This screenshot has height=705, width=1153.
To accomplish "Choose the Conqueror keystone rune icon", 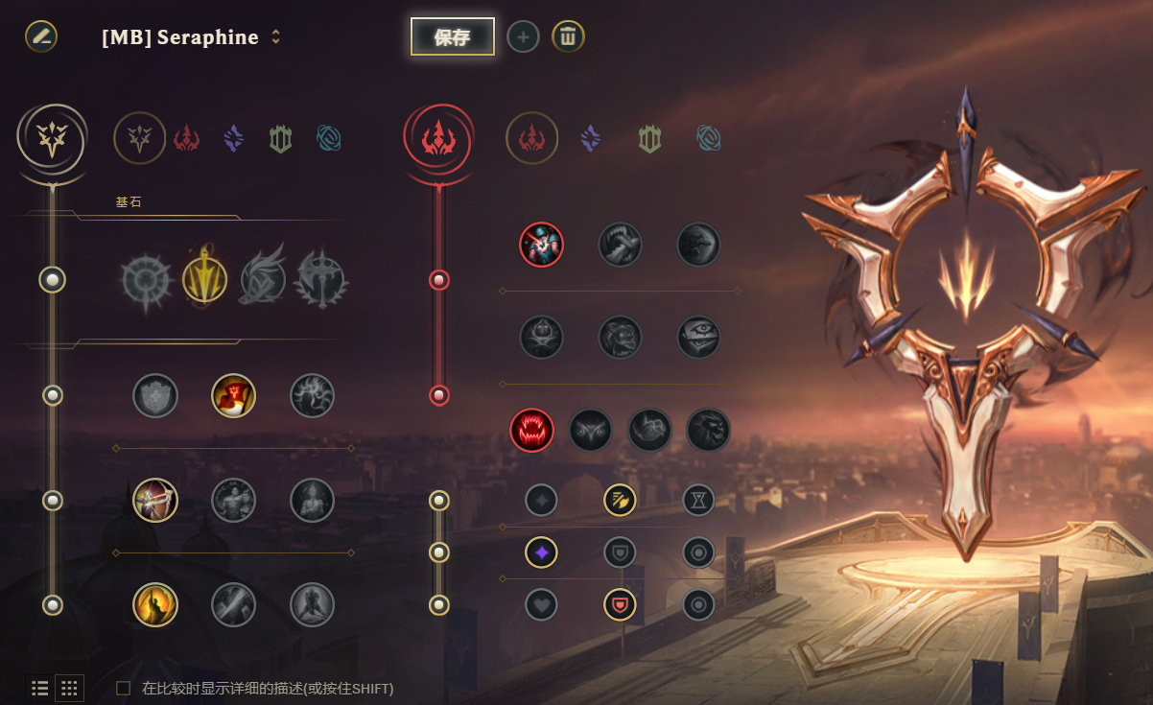I will 321,280.
